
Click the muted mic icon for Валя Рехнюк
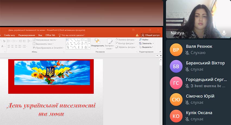click(x=187, y=53)
